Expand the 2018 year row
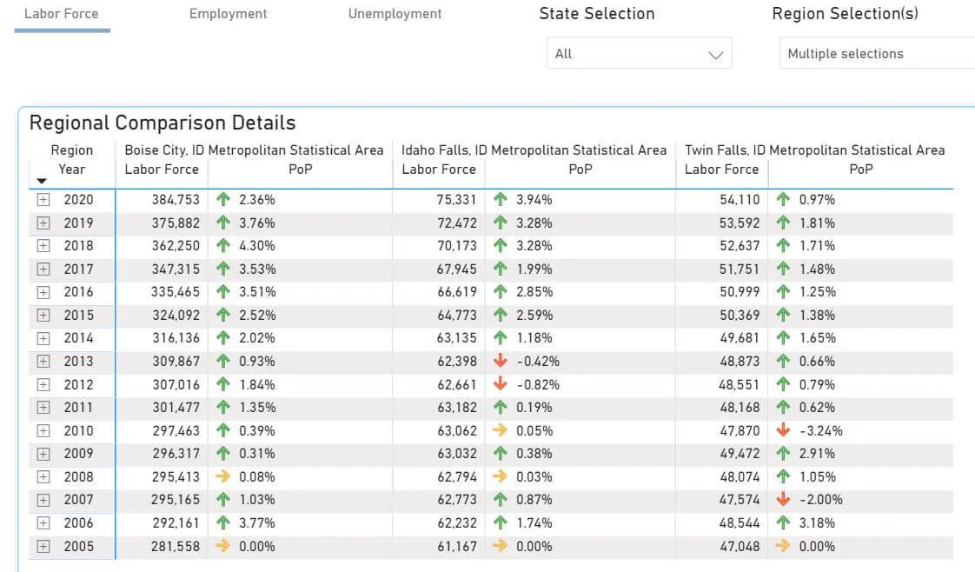 coord(43,246)
